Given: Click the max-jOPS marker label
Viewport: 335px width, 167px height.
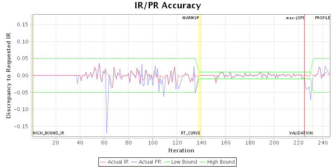Looking at the screenshot, I should (x=295, y=18).
